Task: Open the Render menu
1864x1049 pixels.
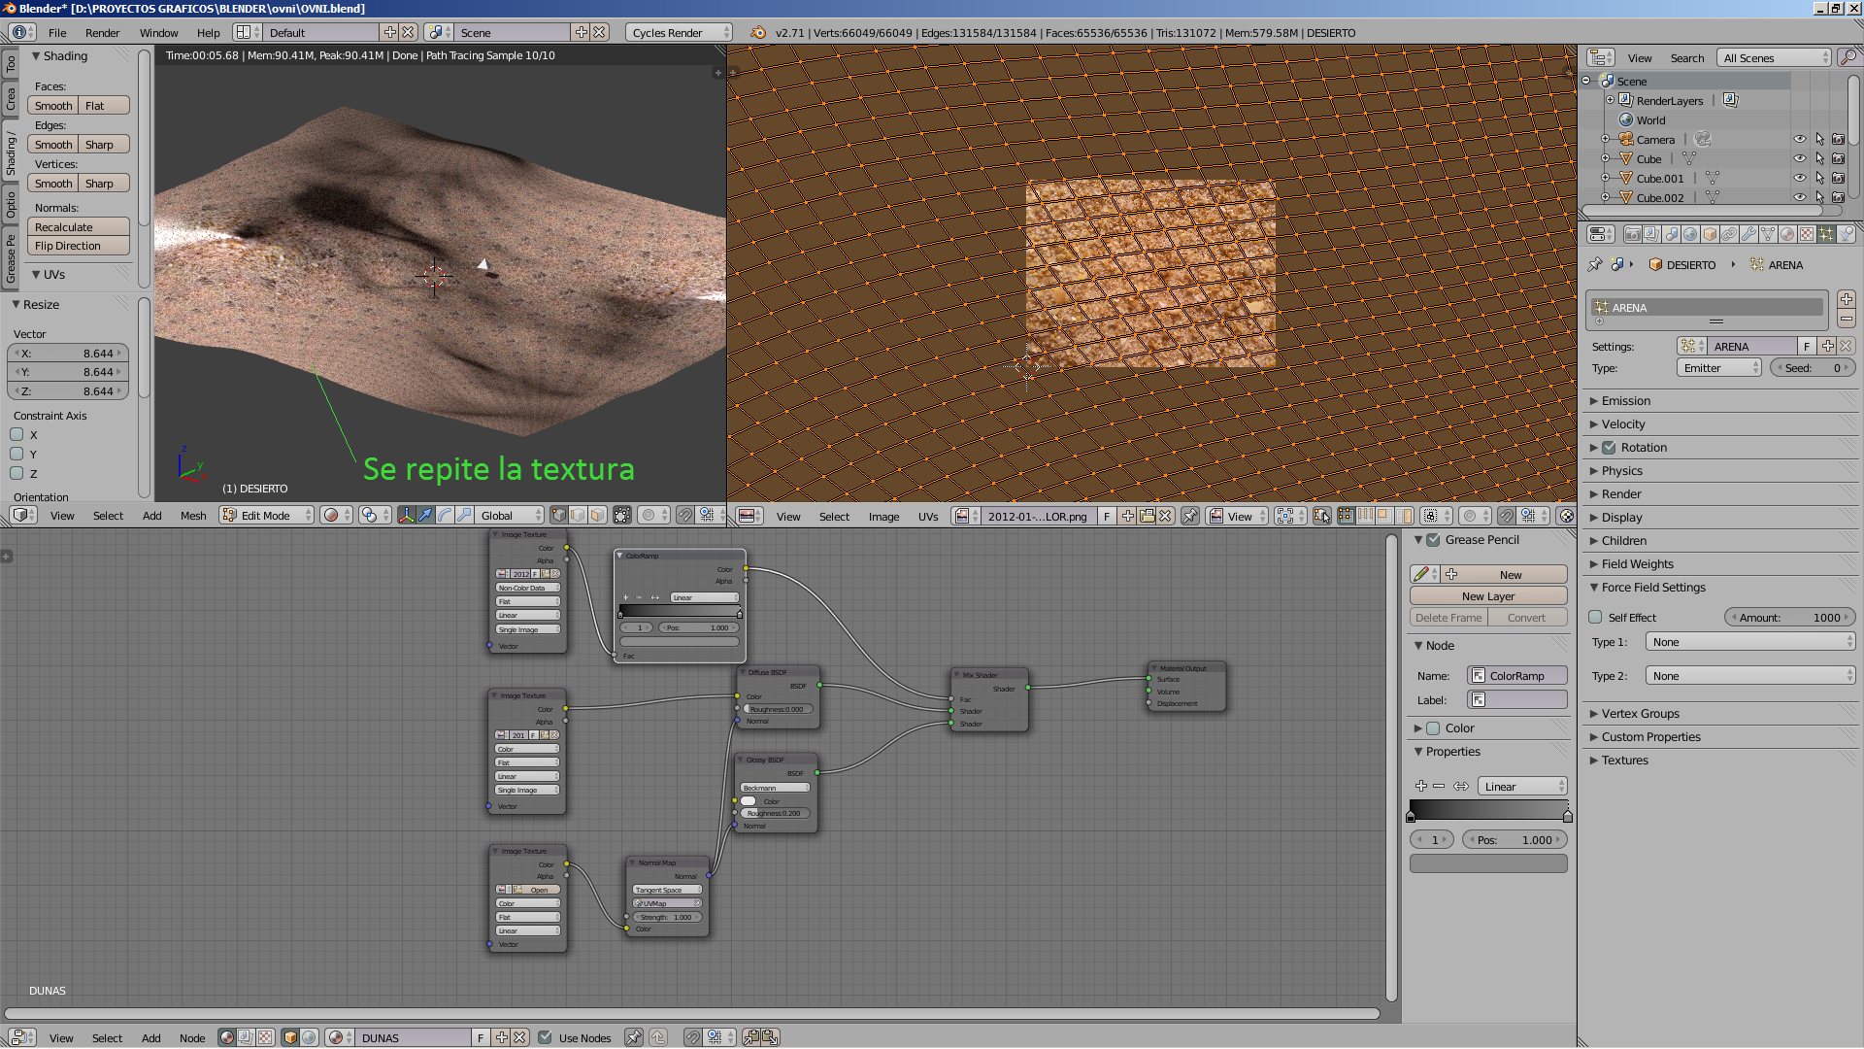Action: click(x=102, y=32)
